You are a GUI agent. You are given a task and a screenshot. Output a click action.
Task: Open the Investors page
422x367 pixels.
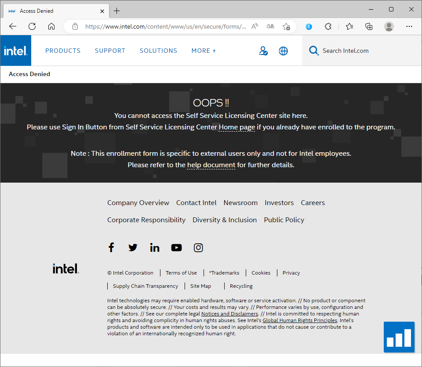click(x=279, y=202)
